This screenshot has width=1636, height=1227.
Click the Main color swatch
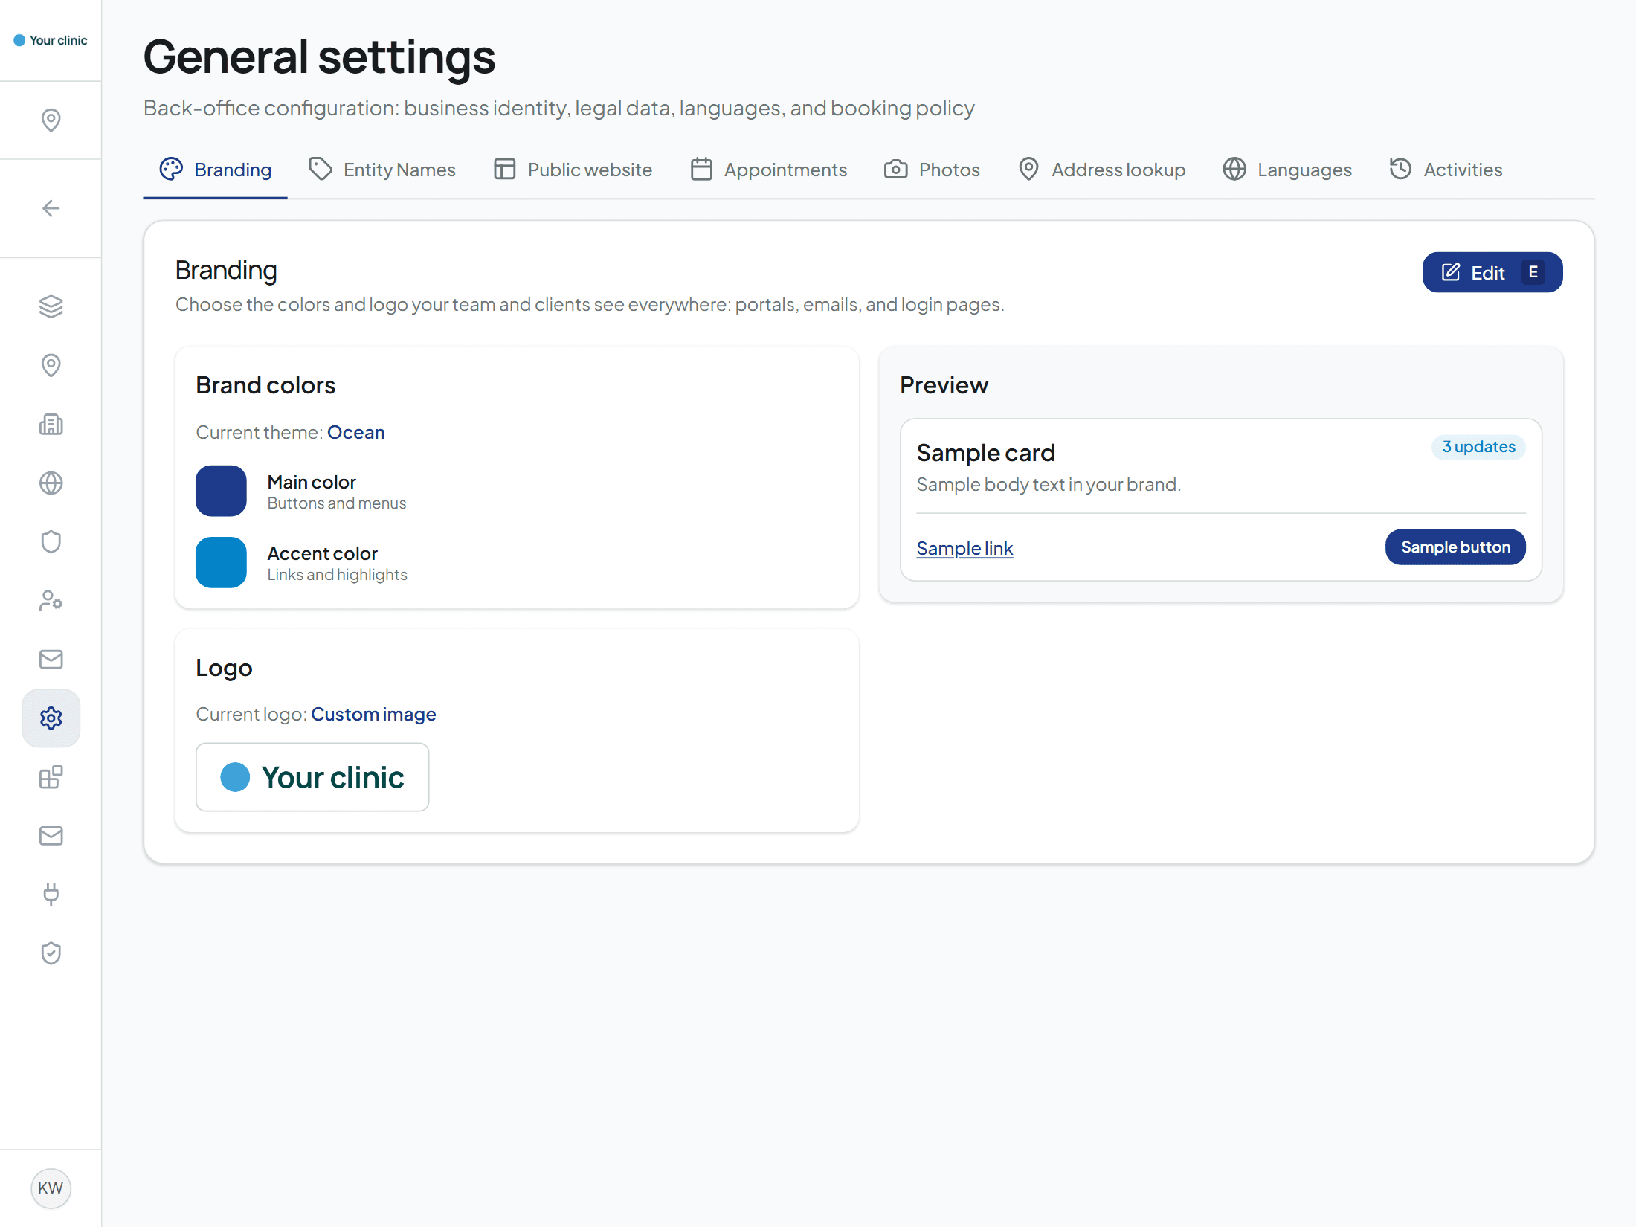coord(221,491)
